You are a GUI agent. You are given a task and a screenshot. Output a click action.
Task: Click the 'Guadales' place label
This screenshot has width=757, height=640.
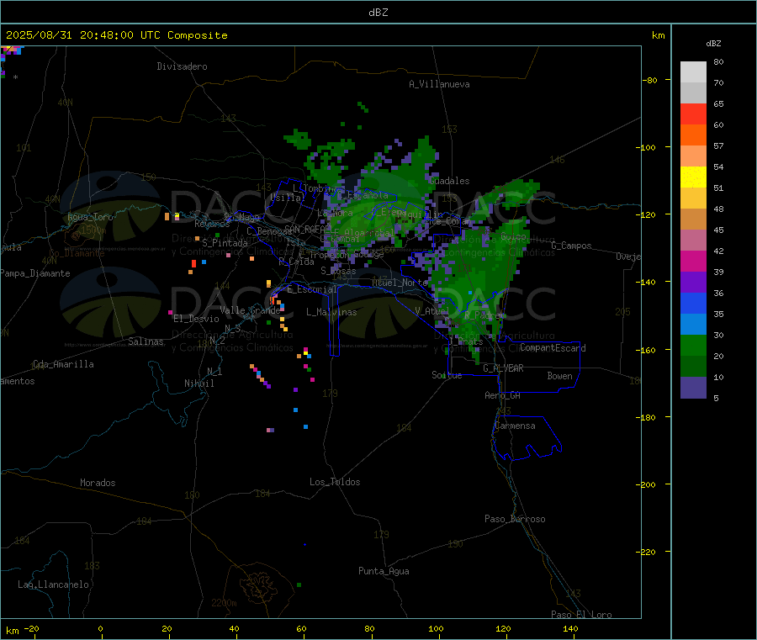click(449, 181)
